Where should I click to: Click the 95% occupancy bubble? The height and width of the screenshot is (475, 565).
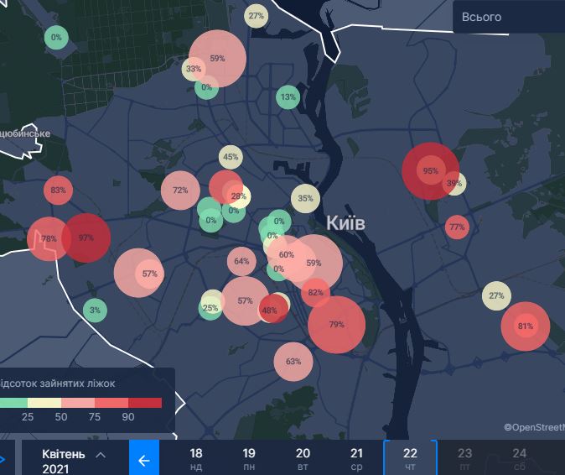pos(430,170)
